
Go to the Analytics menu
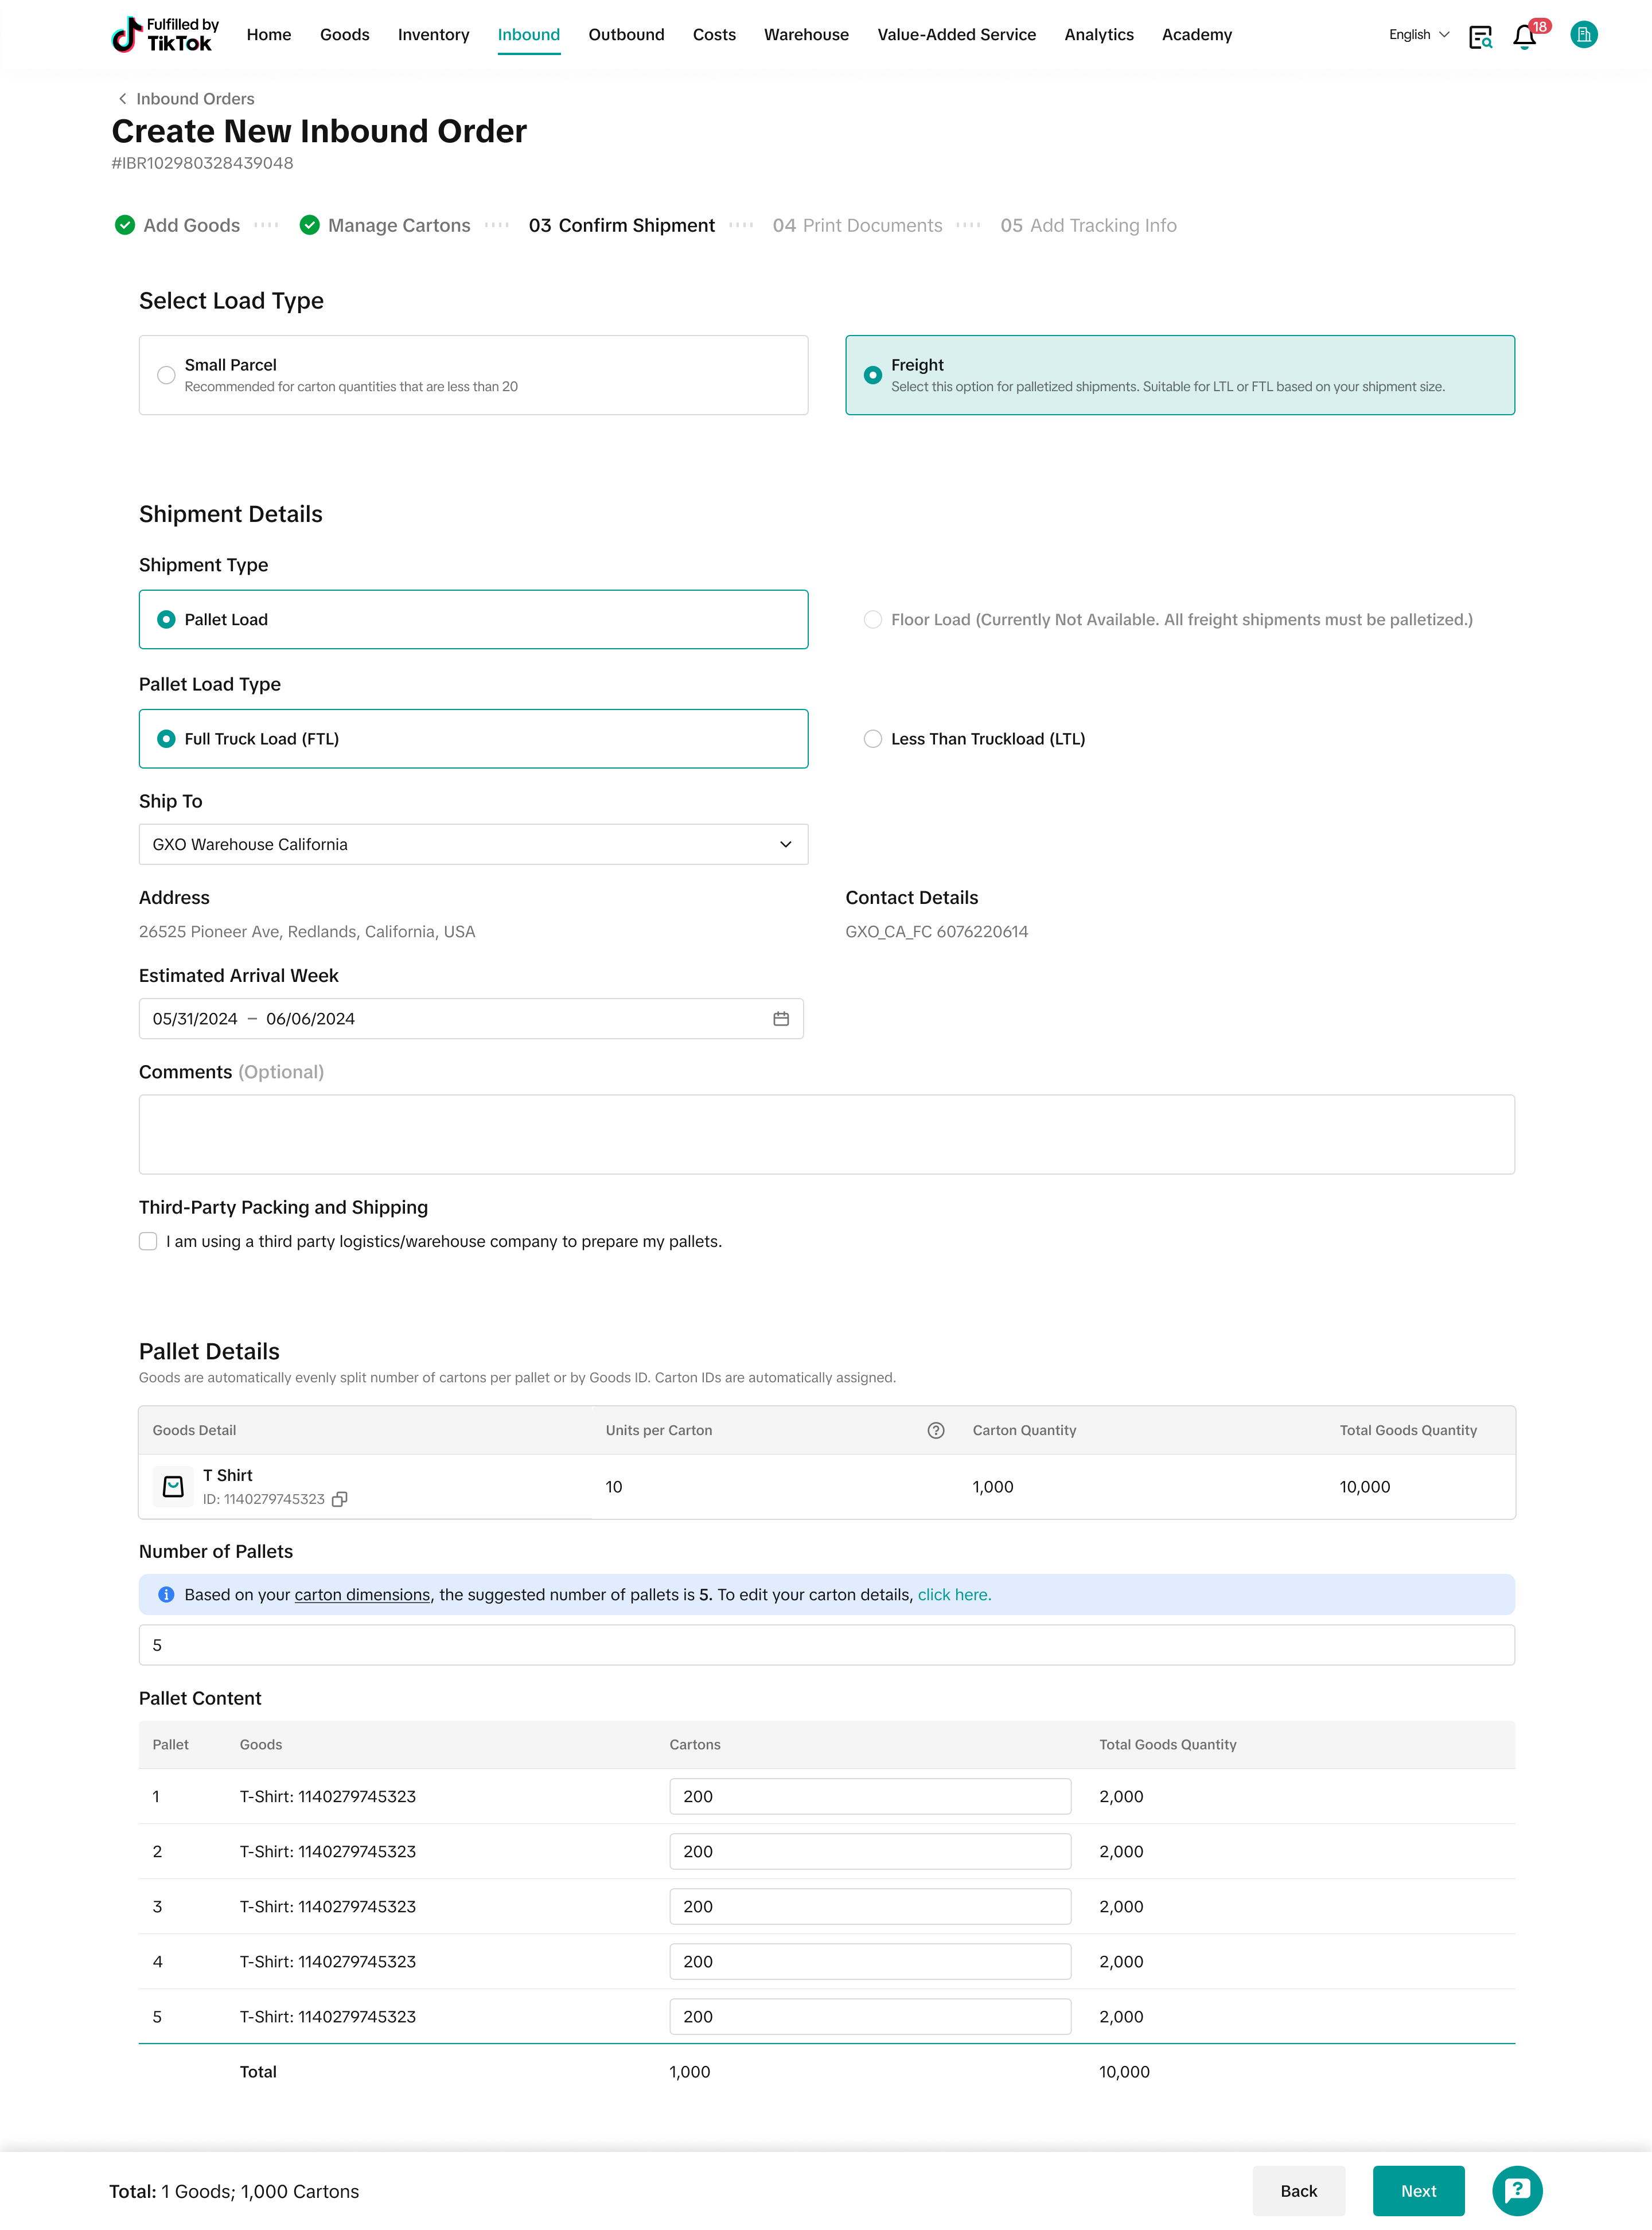point(1098,35)
